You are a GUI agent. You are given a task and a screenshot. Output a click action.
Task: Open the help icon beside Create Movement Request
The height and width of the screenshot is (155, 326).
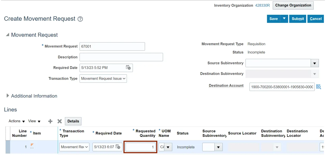pyautogui.click(x=80, y=19)
